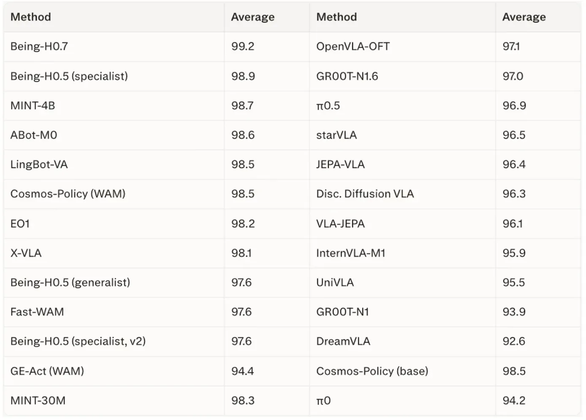The image size is (586, 420).
Task: Select the DreamVLA method cell
Action: point(402,342)
